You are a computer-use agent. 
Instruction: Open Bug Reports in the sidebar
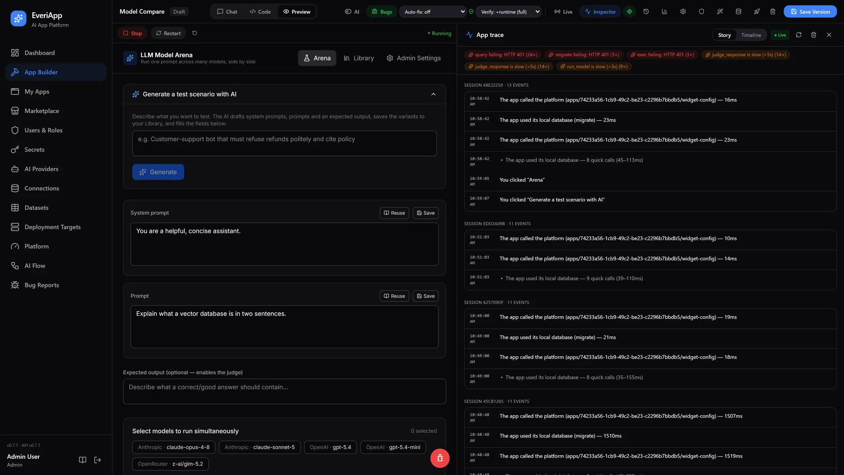(x=56, y=285)
